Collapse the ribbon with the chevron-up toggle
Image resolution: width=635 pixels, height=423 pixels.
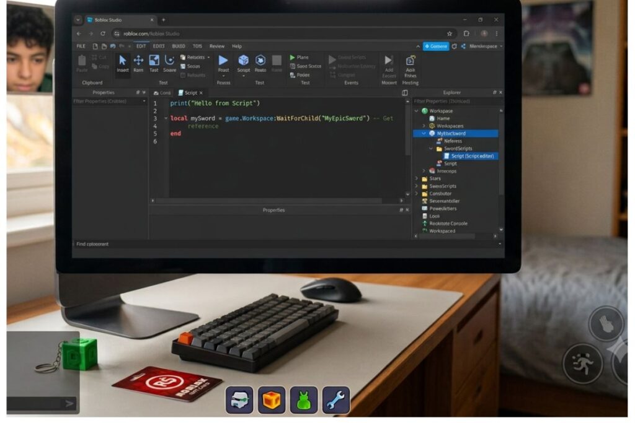(x=418, y=46)
